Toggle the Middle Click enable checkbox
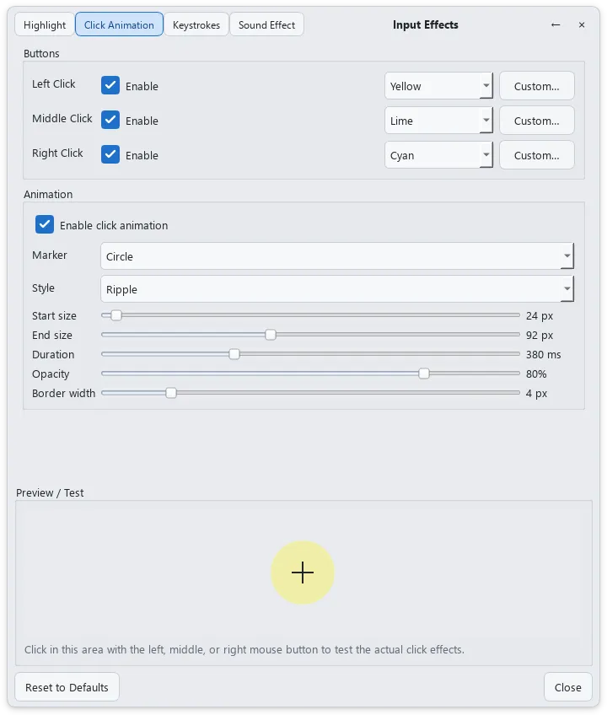The height and width of the screenshot is (715, 607). 110,120
